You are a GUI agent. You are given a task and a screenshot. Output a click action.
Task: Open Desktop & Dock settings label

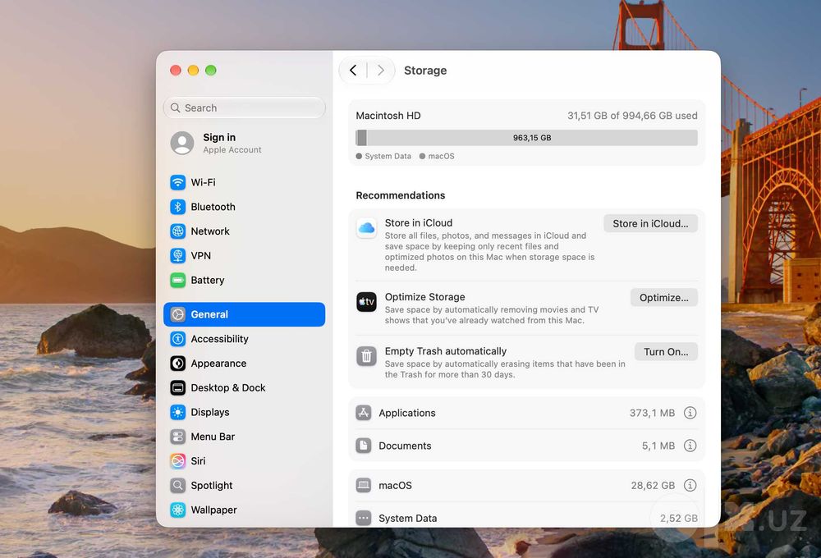pos(227,388)
